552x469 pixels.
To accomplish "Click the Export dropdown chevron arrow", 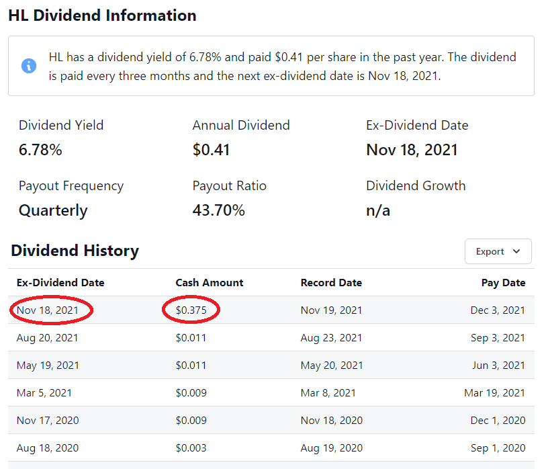I will (516, 251).
